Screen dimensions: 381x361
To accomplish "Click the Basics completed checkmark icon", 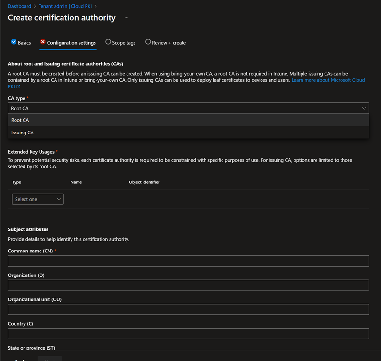I will click(14, 42).
